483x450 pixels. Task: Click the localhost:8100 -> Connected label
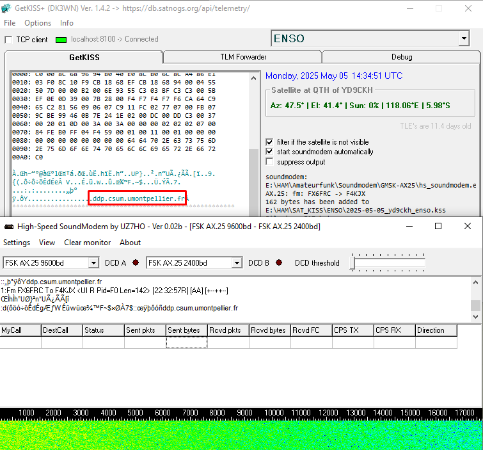[115, 39]
